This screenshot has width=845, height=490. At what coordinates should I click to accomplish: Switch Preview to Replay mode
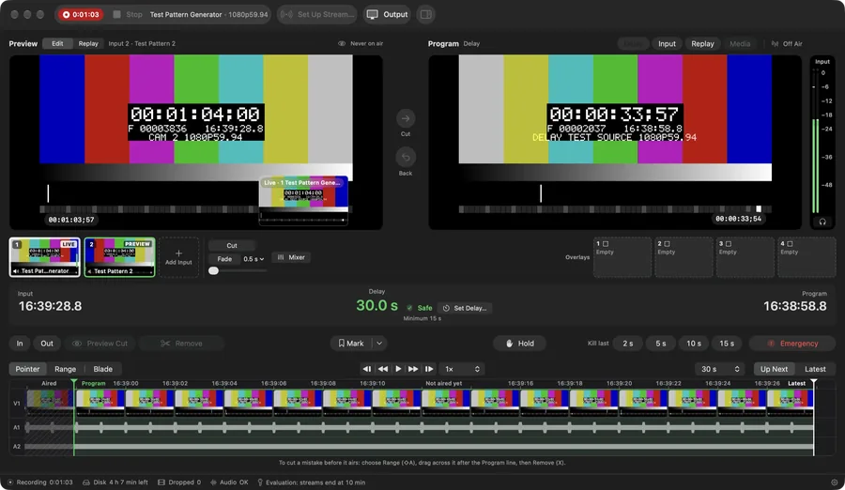click(88, 44)
